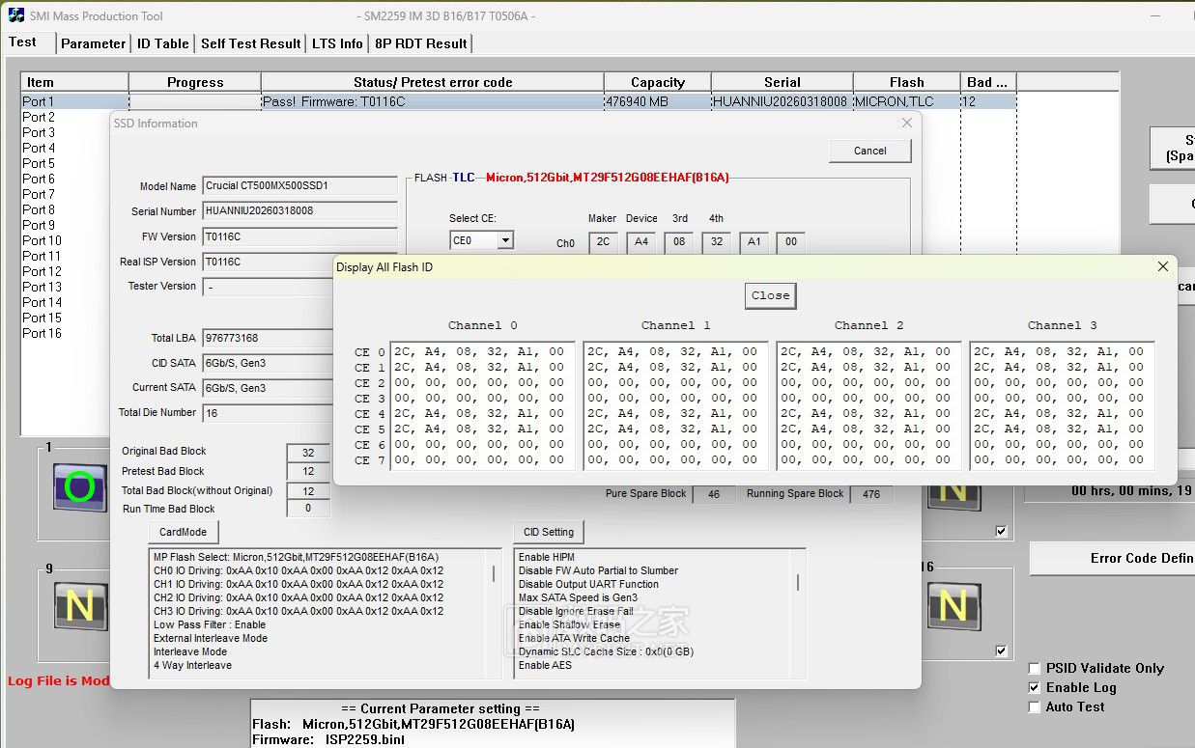
Task: Switch to the 8P RDT Result tab
Action: point(420,43)
